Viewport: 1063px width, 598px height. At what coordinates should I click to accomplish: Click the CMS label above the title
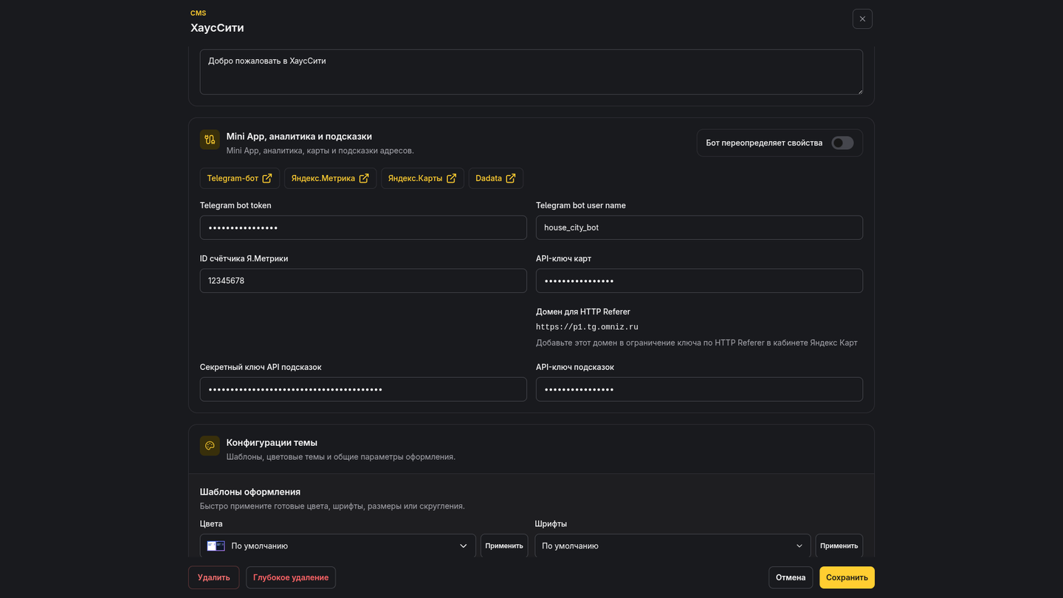198,13
